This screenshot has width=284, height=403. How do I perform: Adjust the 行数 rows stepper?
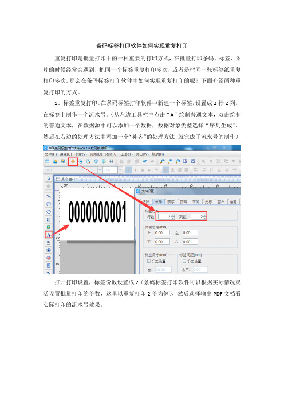coord(172,217)
